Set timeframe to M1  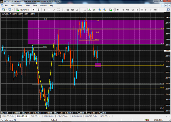(118, 10)
